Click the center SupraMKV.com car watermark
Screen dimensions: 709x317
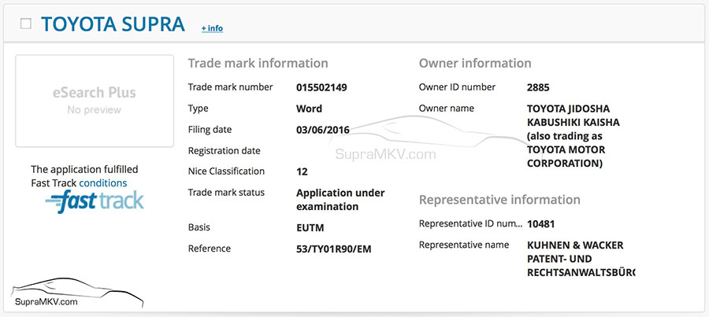pos(388,142)
